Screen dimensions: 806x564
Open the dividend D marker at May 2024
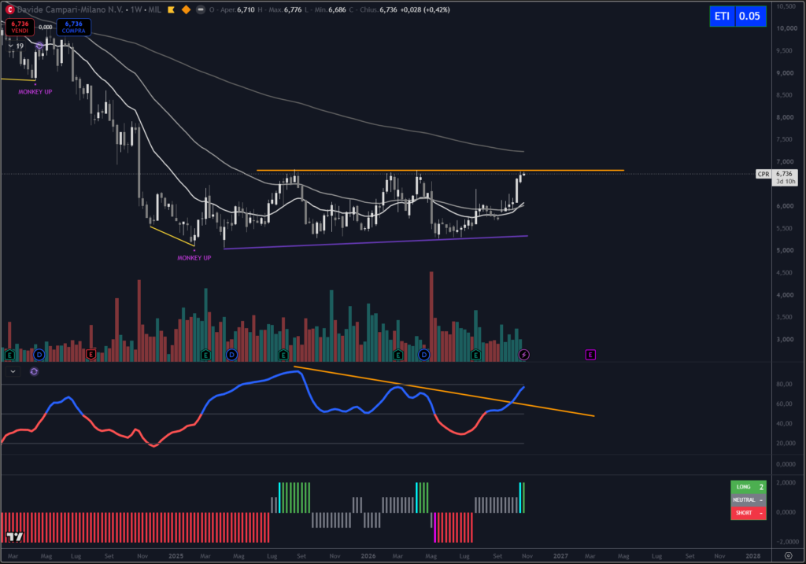pos(39,355)
